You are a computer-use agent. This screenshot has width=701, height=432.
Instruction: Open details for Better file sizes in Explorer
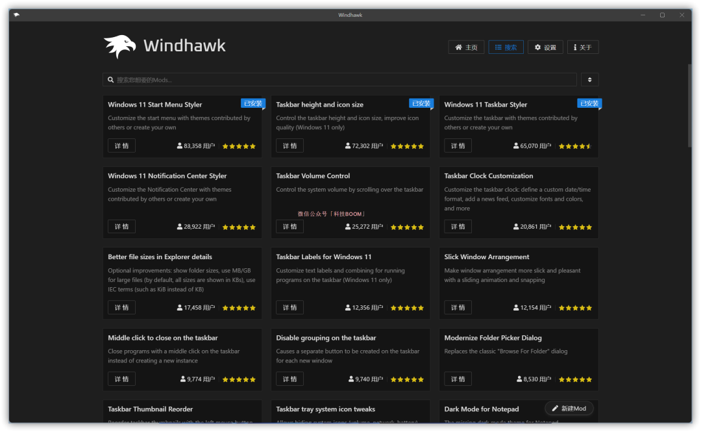(x=121, y=307)
